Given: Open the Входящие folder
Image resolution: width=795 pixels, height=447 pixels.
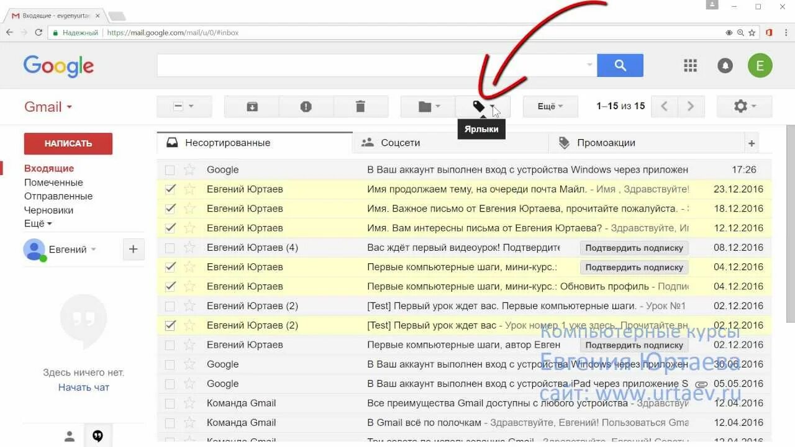Looking at the screenshot, I should [x=49, y=168].
